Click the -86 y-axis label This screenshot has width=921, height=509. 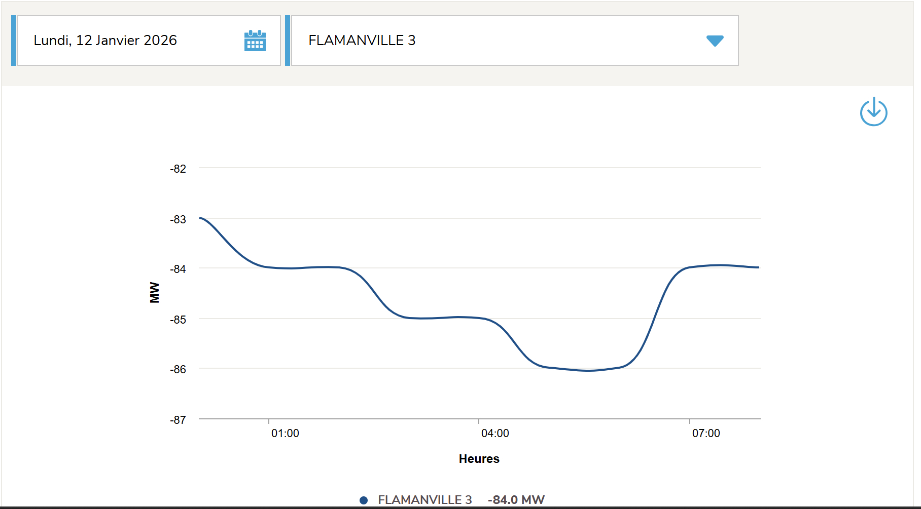coord(178,370)
